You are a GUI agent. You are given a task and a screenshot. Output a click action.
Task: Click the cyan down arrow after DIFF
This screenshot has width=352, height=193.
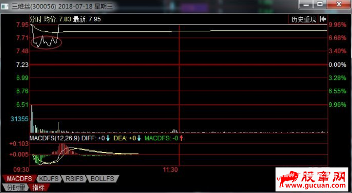click(108, 138)
